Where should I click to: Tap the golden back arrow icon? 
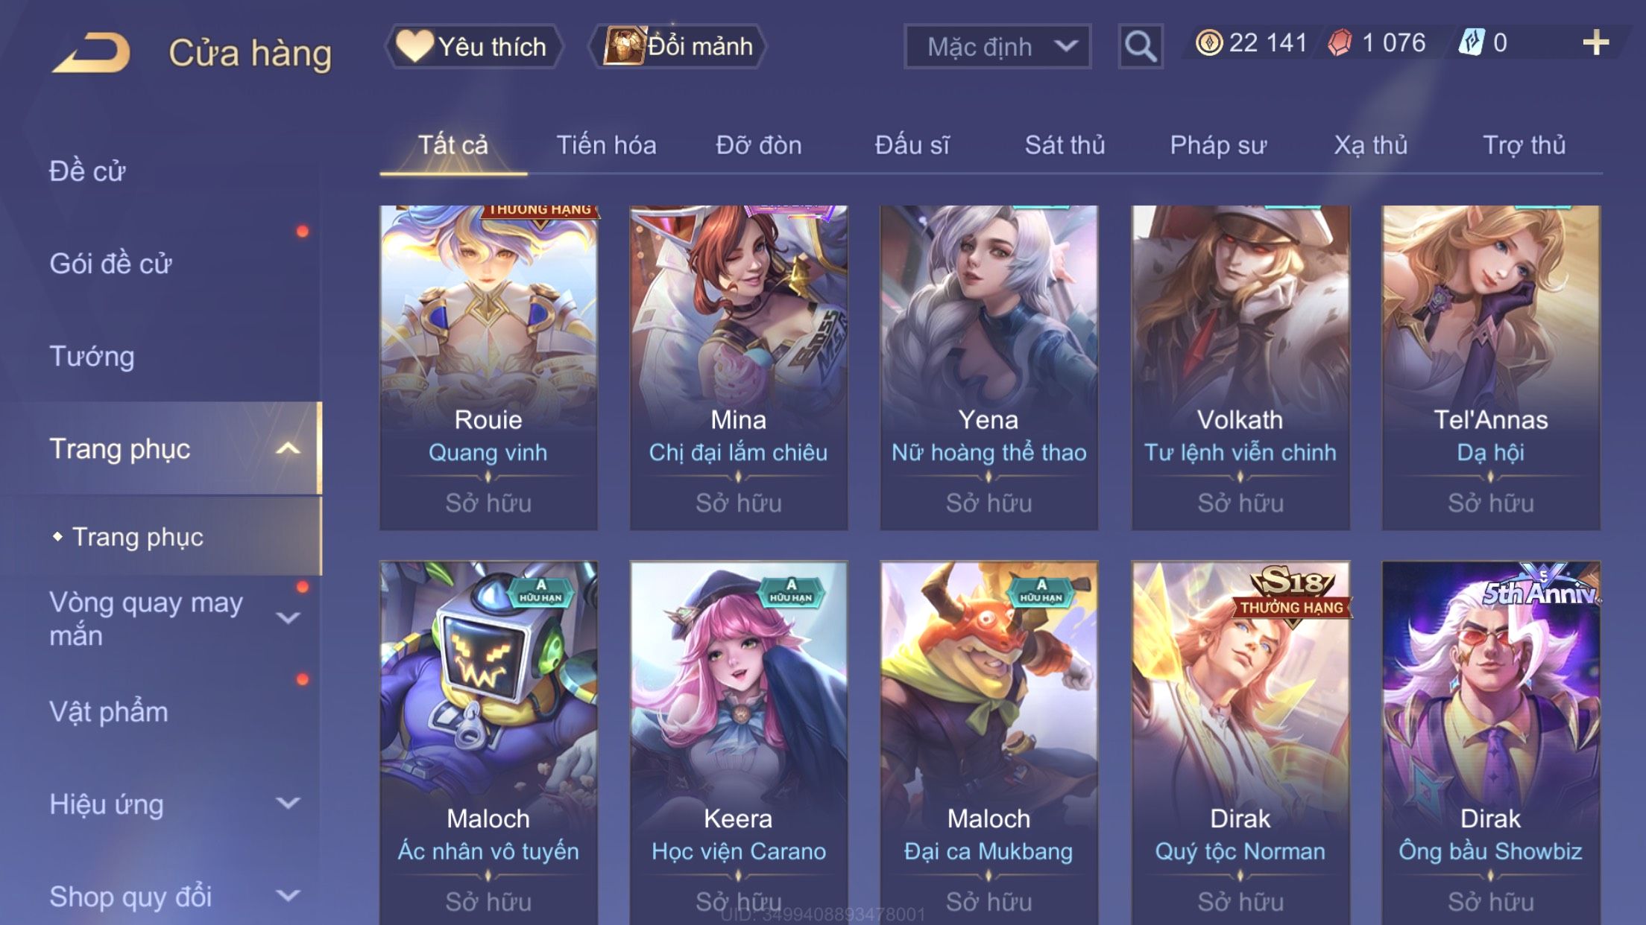91,52
